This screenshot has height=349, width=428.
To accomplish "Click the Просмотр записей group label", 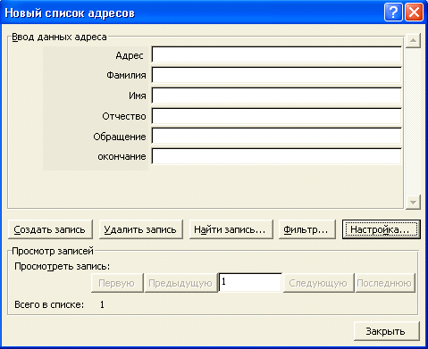I will 53,251.
